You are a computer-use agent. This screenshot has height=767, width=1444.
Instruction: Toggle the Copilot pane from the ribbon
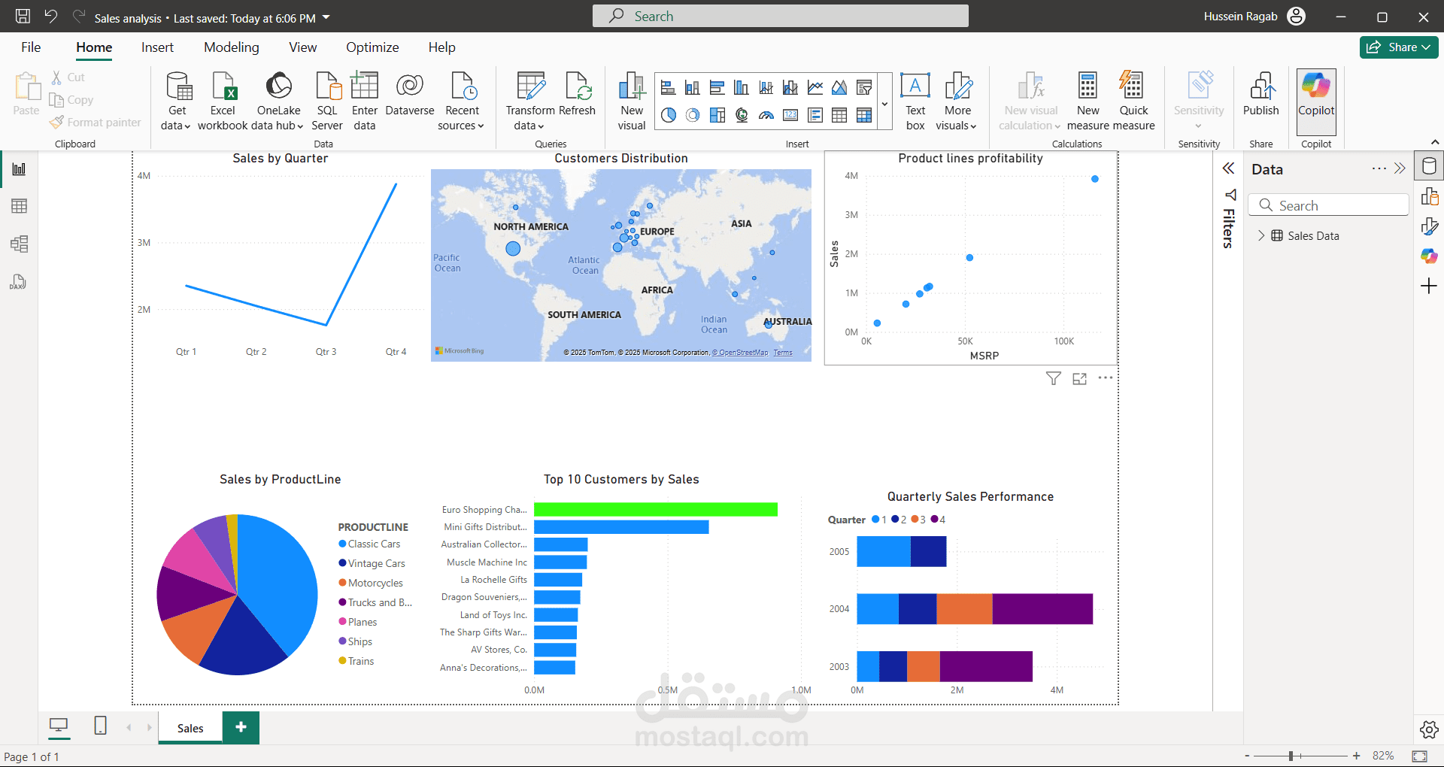[1316, 95]
